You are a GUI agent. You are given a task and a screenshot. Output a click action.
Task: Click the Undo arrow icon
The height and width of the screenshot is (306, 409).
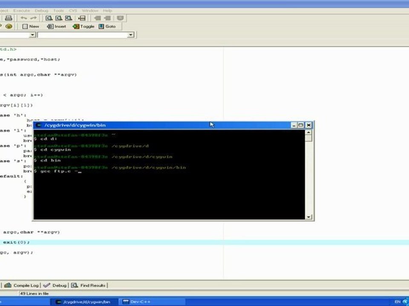point(24,18)
